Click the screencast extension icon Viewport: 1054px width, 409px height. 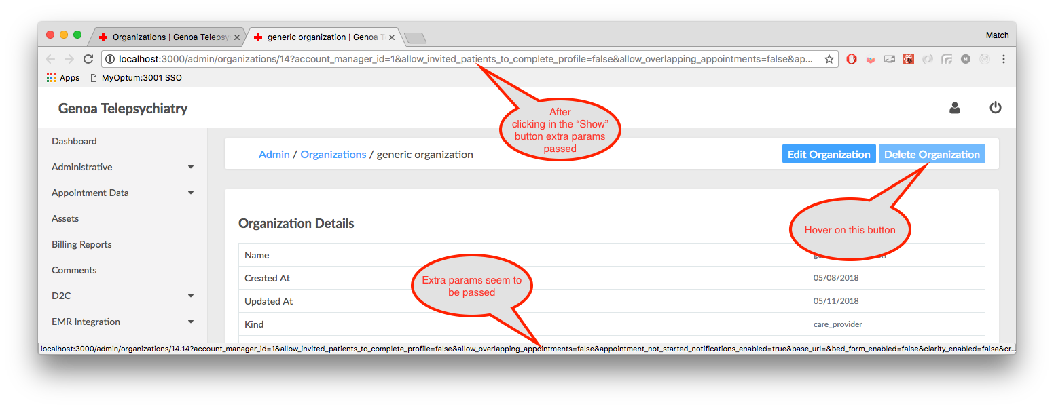tap(890, 59)
